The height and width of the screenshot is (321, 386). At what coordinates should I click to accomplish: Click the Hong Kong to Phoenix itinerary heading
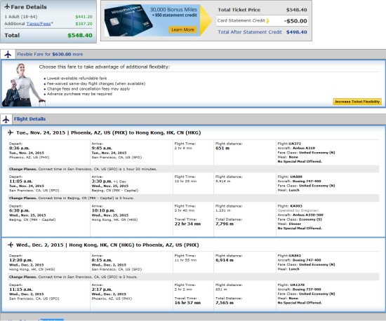click(107, 245)
